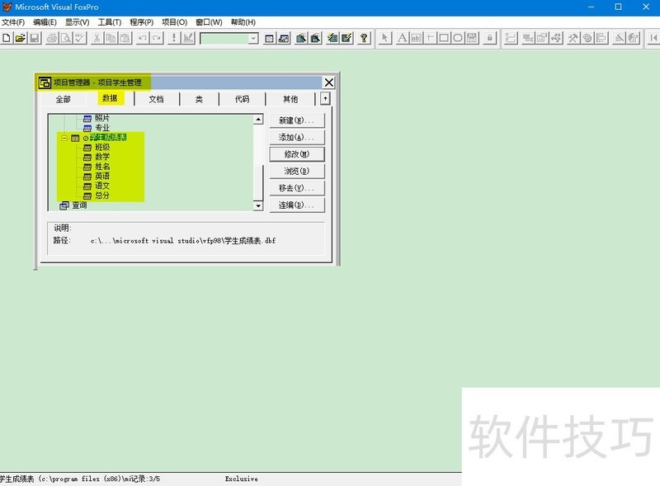This screenshot has height=486, width=660.
Task: Click the 新建(N)... button
Action: point(297,120)
